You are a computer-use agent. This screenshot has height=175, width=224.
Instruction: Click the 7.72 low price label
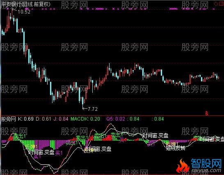tap(93, 109)
